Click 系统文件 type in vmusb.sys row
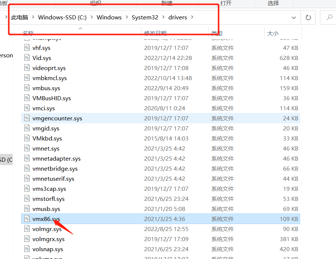 point(223,209)
